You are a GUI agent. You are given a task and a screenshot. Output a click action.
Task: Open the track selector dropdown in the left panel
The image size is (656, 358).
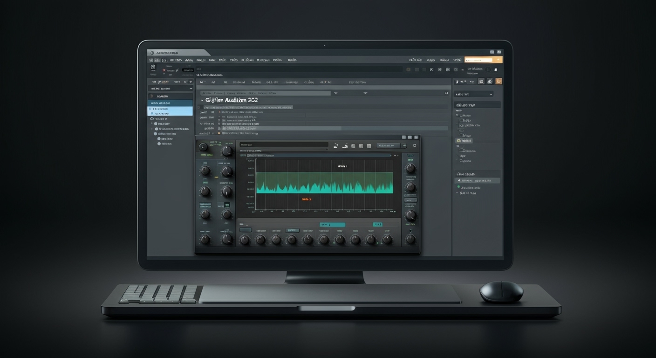click(x=170, y=88)
